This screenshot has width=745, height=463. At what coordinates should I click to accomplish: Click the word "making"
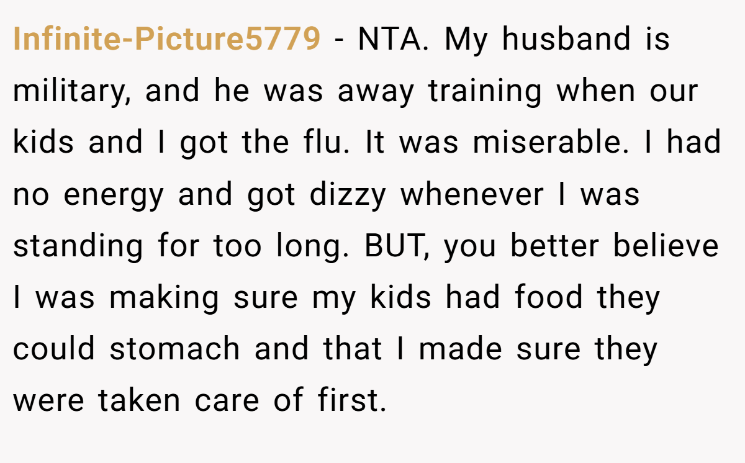click(164, 299)
